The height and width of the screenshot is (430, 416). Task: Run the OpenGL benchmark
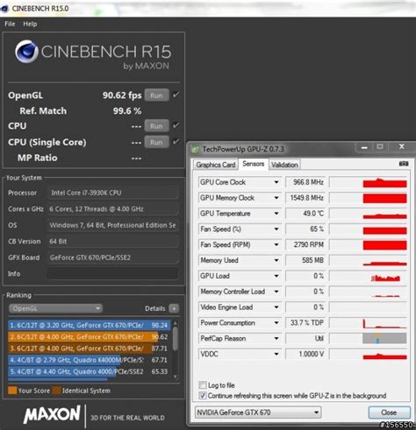pos(156,95)
